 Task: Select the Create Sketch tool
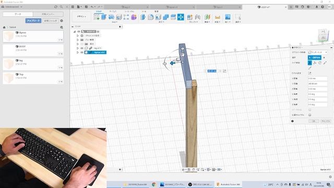click(97, 17)
